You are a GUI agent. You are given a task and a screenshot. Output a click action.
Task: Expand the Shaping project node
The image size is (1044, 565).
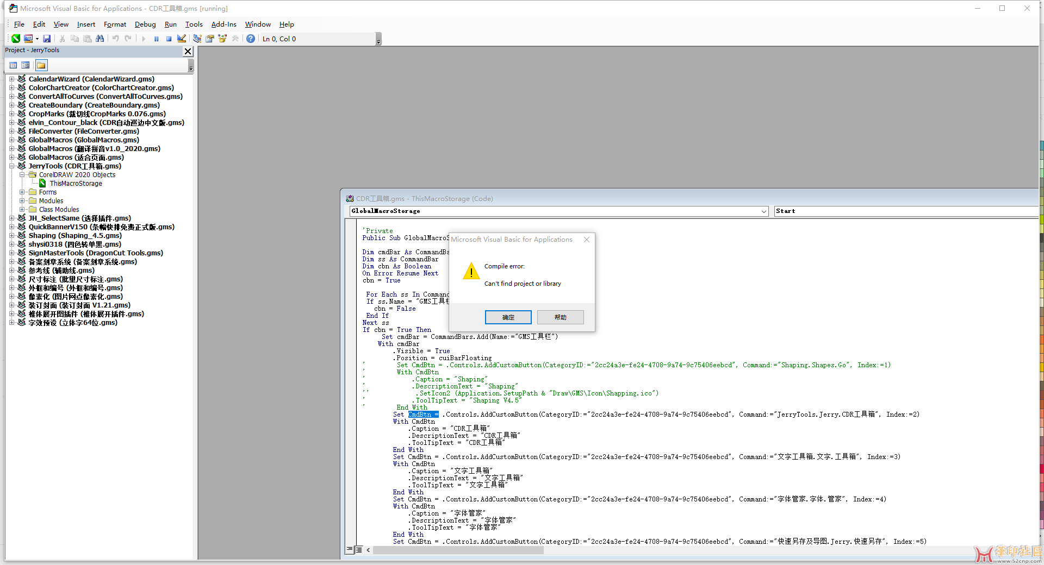(11, 236)
